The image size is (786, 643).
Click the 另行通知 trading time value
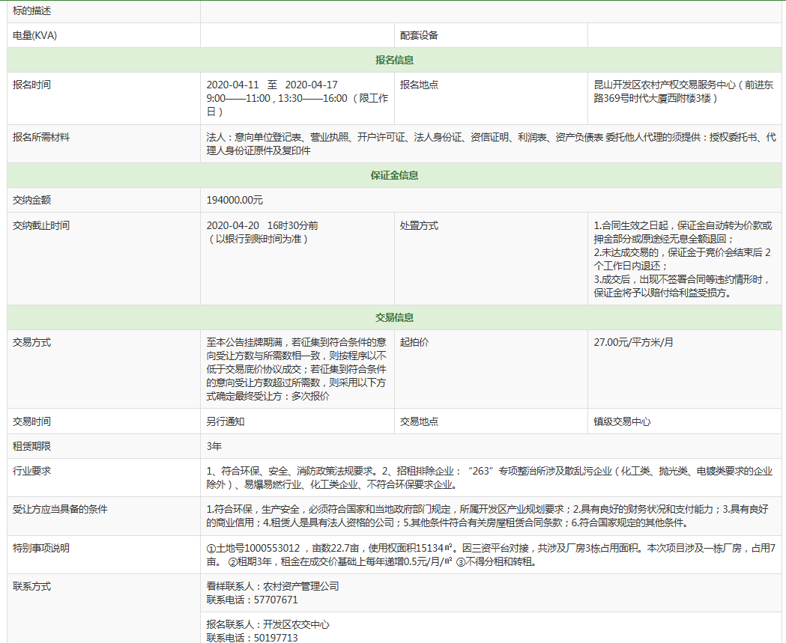click(x=226, y=421)
